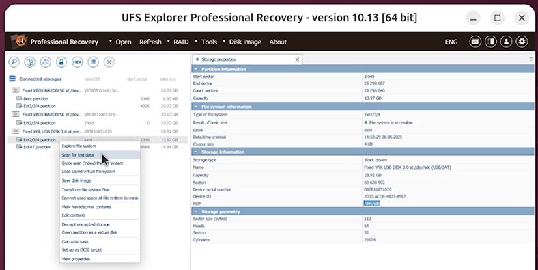Choose Save disk image
Viewport: 538px width, 270px height.
[100, 180]
